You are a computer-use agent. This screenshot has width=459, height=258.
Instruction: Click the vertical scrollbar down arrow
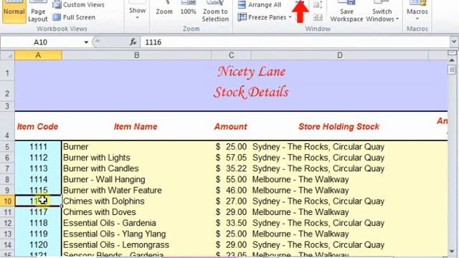tap(452, 252)
